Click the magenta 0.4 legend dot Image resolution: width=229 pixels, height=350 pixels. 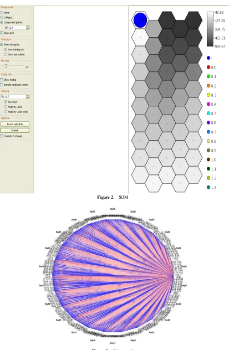(x=208, y=104)
